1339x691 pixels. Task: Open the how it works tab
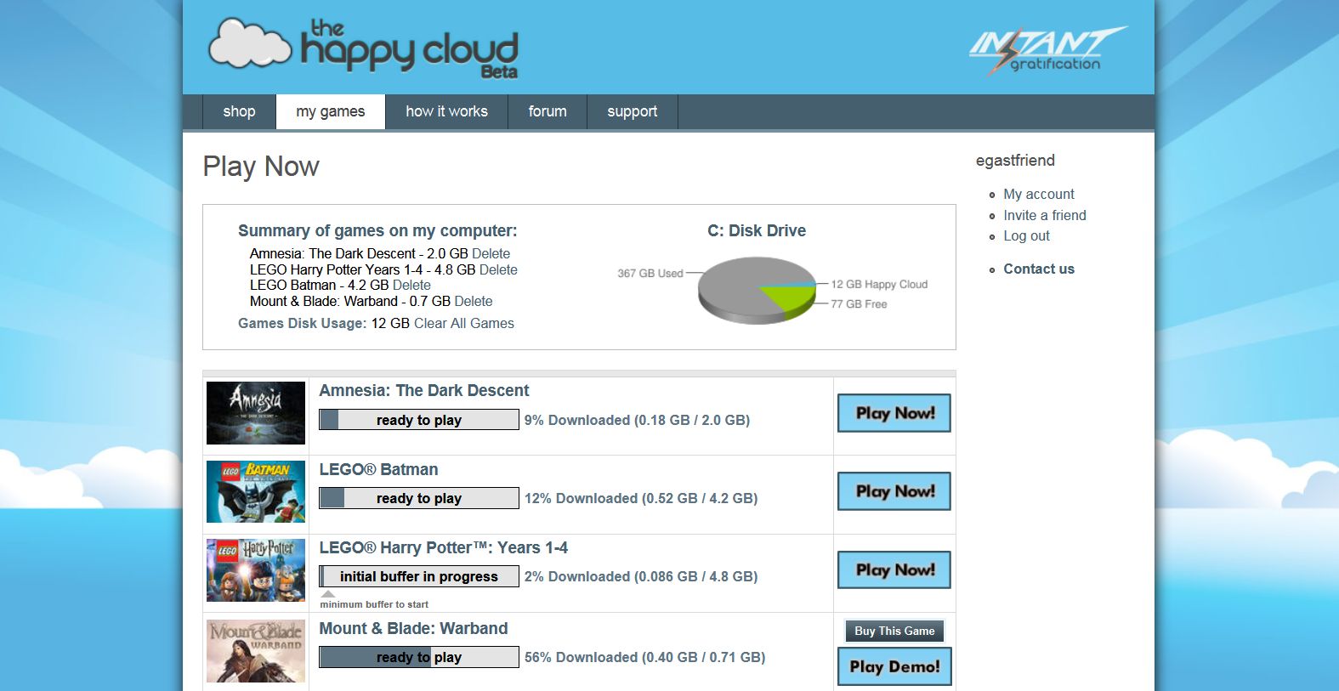tap(446, 111)
